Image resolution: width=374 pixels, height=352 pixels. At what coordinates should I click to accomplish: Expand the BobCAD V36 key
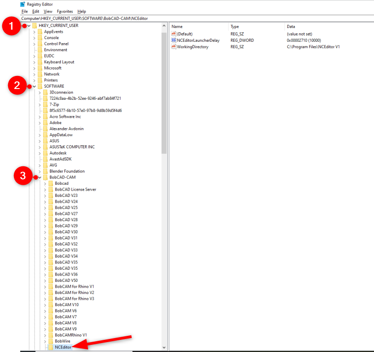45,275
